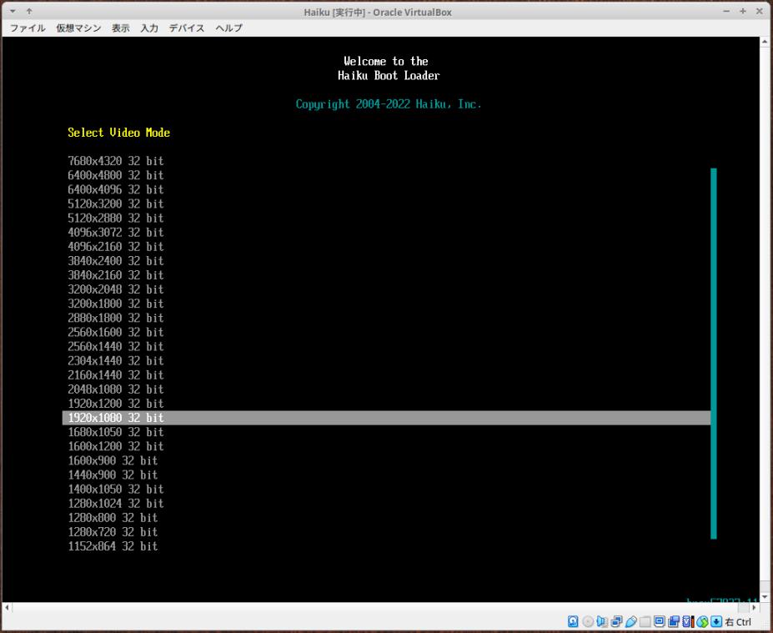Select 6400x4096 32 bit mode
The height and width of the screenshot is (633, 773).
pyautogui.click(x=115, y=190)
